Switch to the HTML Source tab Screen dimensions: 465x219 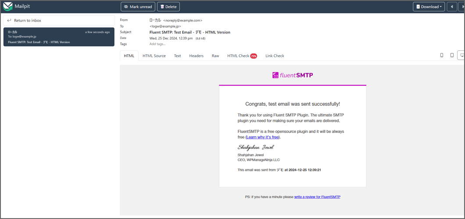click(154, 56)
